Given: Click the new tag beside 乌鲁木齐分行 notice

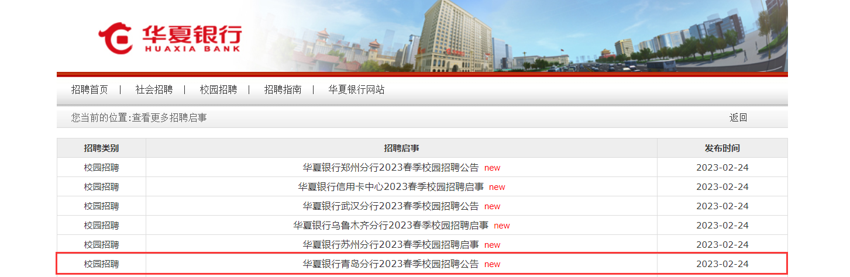Looking at the screenshot, I should [501, 226].
